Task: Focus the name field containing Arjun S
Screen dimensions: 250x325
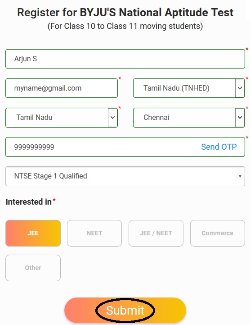Action: pyautogui.click(x=125, y=59)
